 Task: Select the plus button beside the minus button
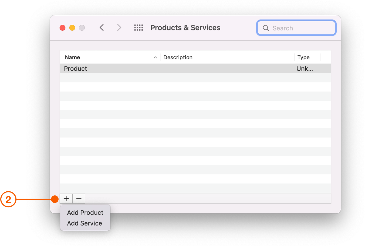click(x=66, y=199)
